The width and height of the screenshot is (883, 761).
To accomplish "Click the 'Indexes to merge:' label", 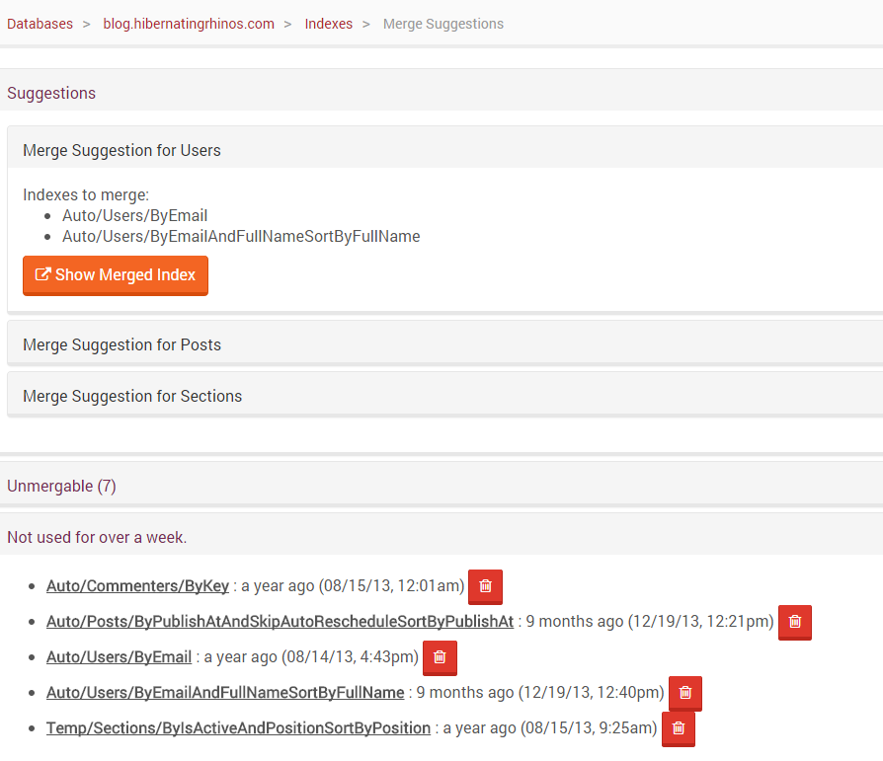I will [86, 194].
